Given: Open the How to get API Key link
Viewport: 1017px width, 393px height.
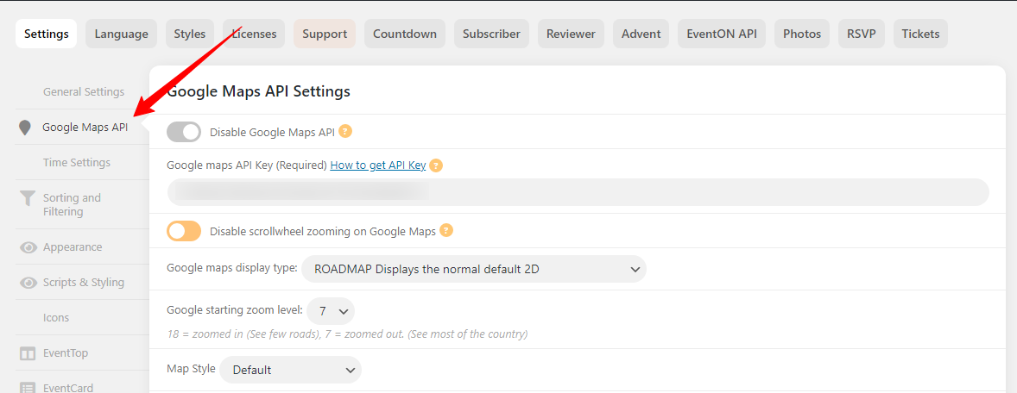Looking at the screenshot, I should 378,165.
